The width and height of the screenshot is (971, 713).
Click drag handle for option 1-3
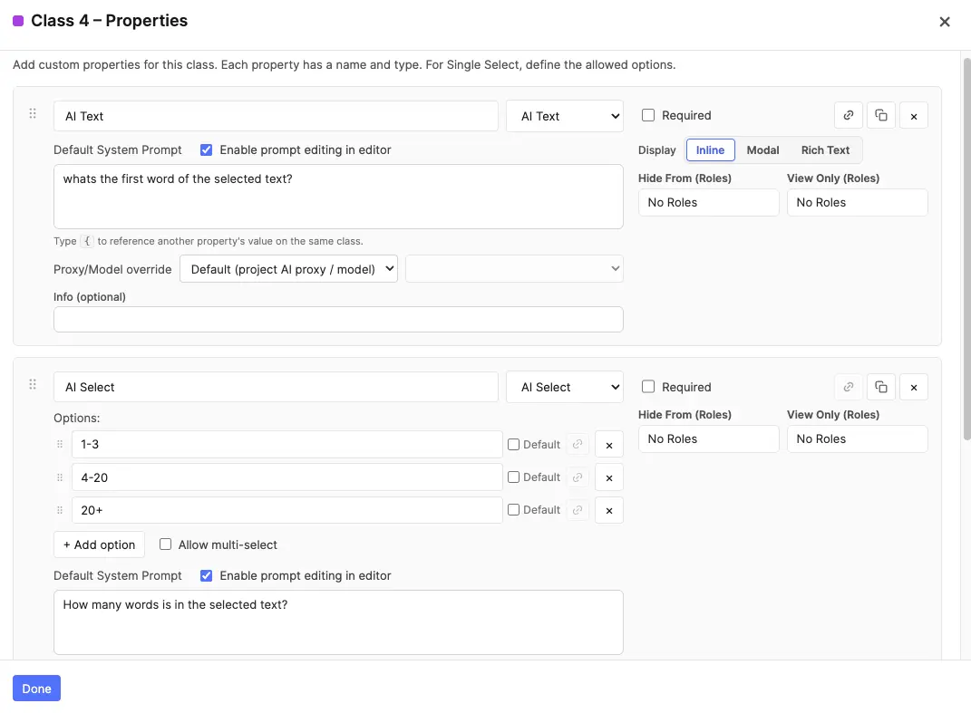(x=60, y=445)
